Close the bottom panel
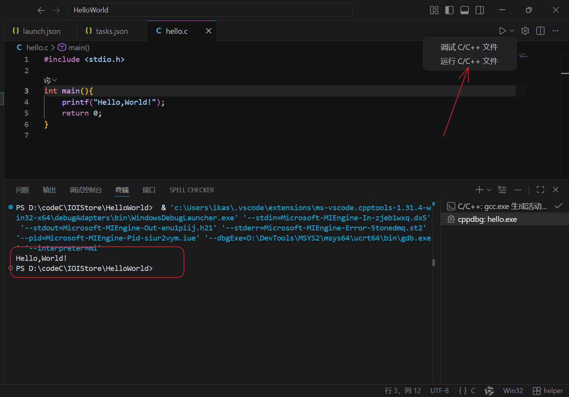569x397 pixels. [x=555, y=190]
